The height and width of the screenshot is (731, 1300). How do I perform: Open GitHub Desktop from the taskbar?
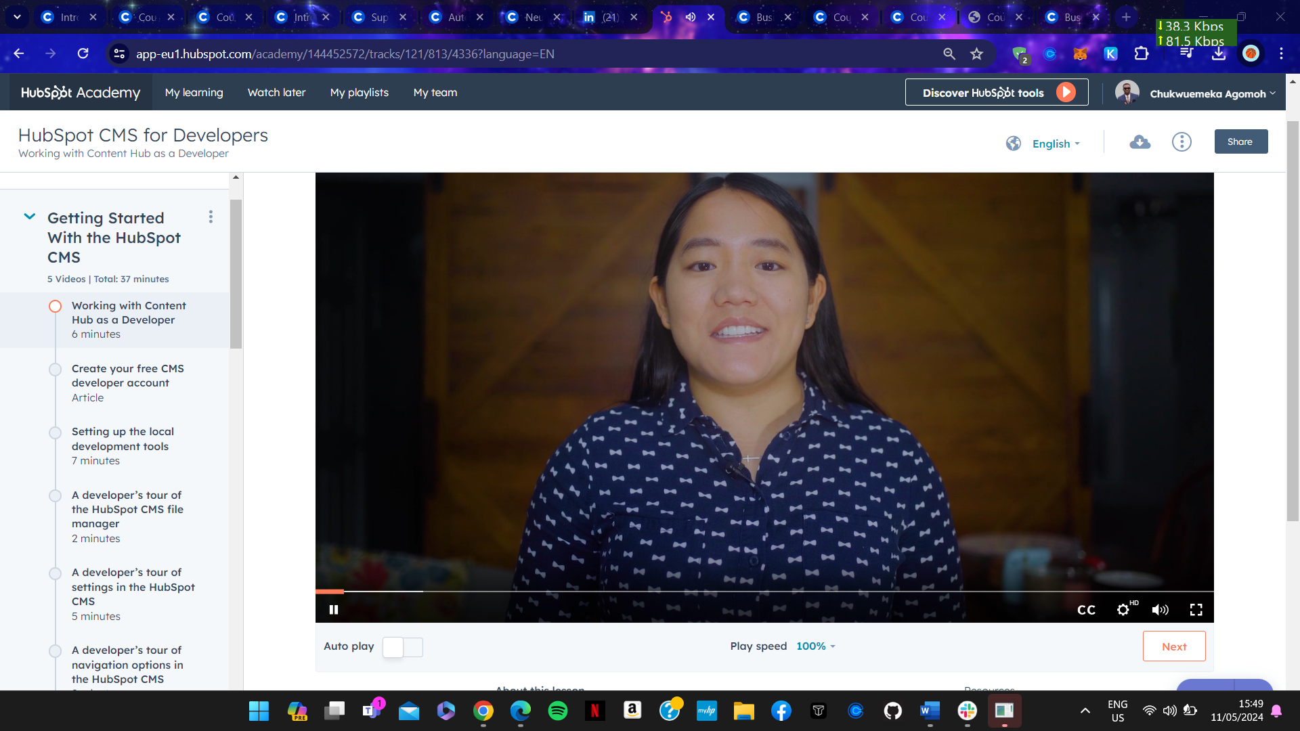892,711
